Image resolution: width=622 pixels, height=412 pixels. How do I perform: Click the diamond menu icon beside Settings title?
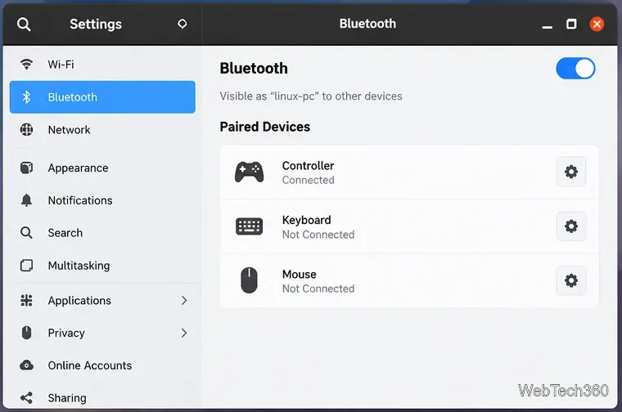(x=182, y=24)
